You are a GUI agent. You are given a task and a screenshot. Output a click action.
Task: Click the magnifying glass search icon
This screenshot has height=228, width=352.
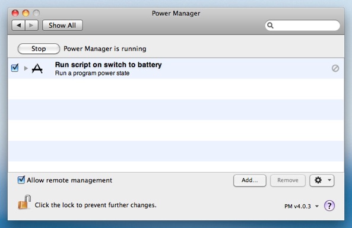coord(270,26)
